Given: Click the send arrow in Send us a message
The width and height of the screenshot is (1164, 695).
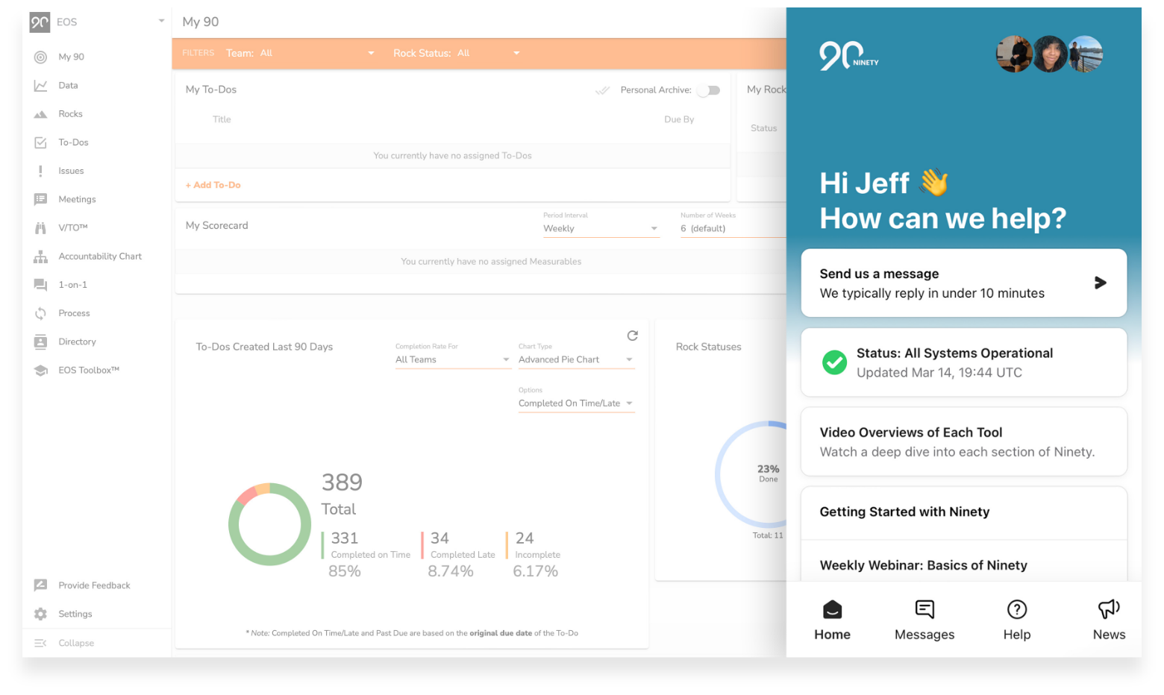Looking at the screenshot, I should (1100, 283).
